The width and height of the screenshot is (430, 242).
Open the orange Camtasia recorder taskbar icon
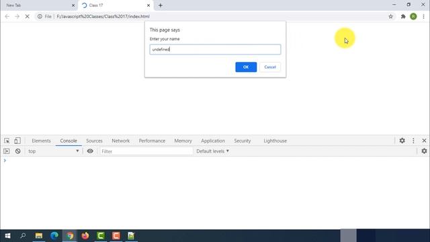click(x=116, y=236)
